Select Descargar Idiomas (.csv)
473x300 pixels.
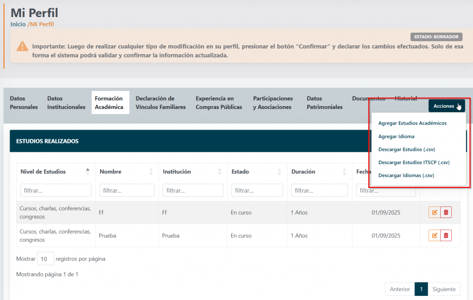pos(406,175)
